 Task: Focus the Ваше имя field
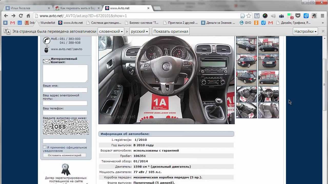tap(65, 90)
